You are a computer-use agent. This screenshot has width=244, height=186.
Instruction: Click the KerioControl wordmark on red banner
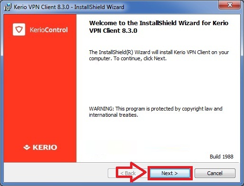click(48, 30)
